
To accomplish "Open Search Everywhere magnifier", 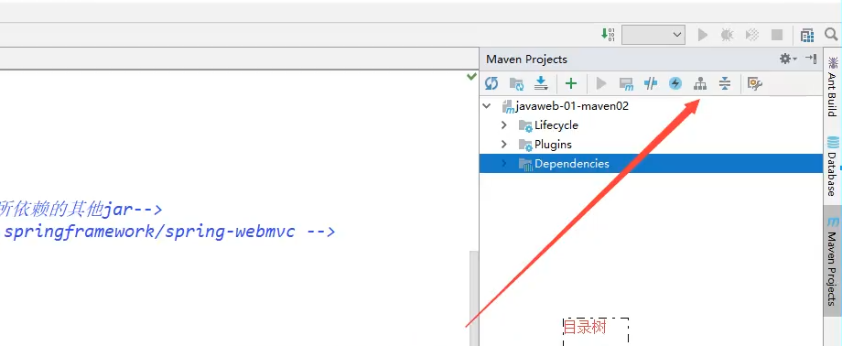I will click(x=831, y=35).
